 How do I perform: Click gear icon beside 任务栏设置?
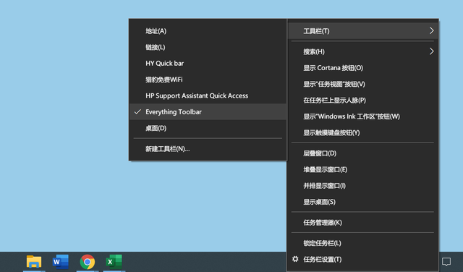click(295, 259)
